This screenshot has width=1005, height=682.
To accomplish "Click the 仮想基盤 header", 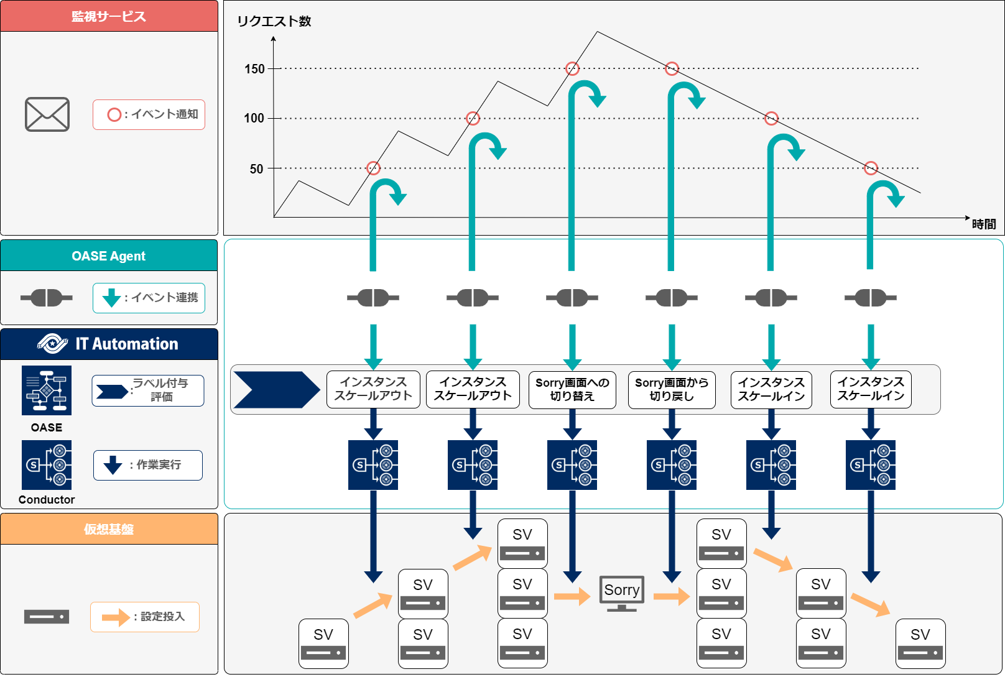I will tap(109, 529).
